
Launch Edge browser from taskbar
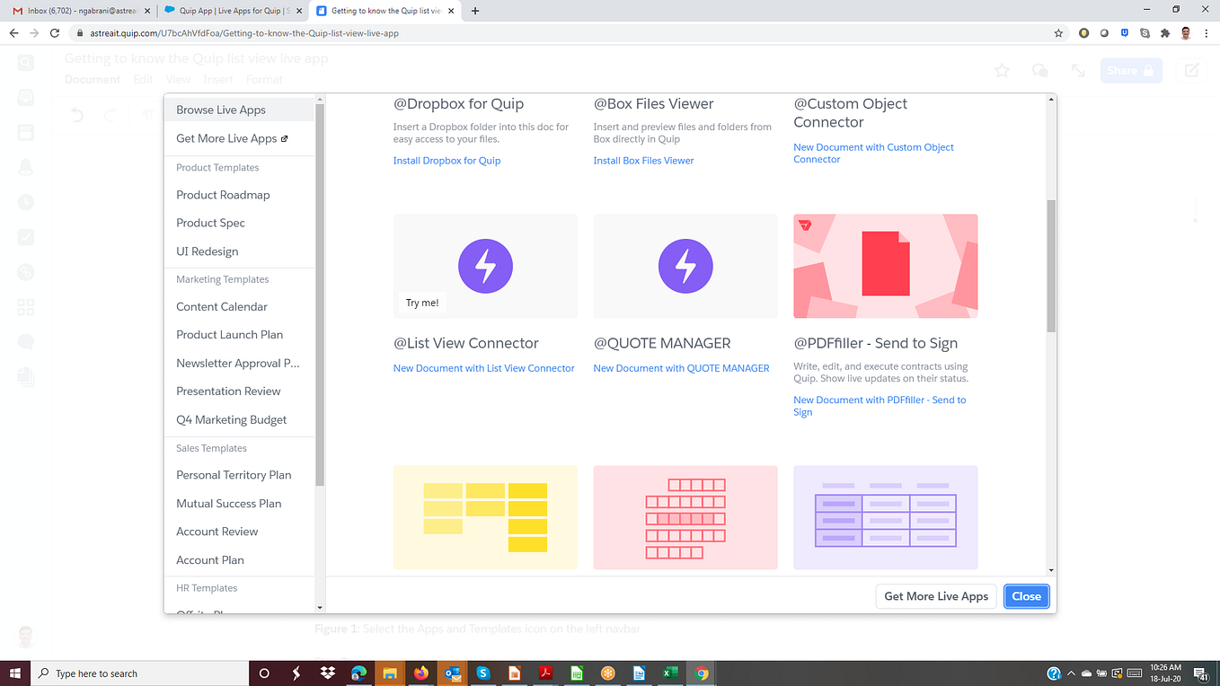[358, 673]
